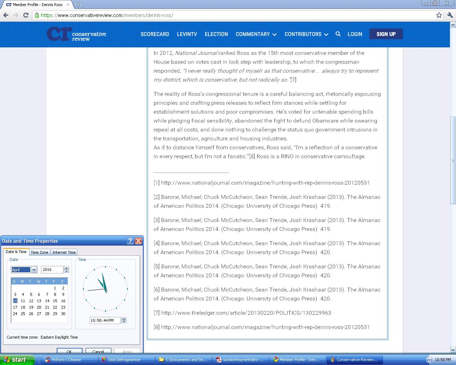456x365 pixels.
Task: Open Chrome wrench settings menu
Action: [450, 15]
